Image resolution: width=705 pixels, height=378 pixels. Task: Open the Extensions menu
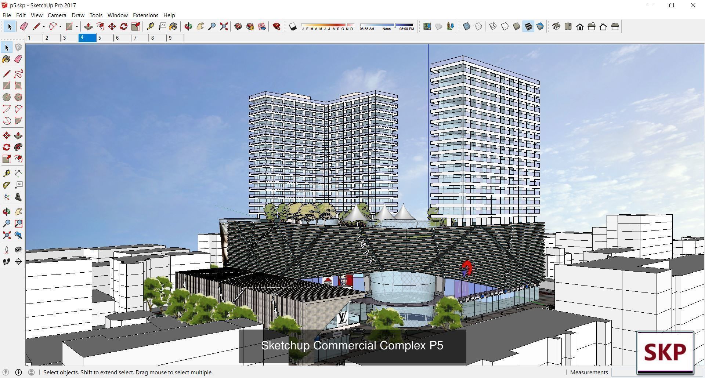point(145,15)
